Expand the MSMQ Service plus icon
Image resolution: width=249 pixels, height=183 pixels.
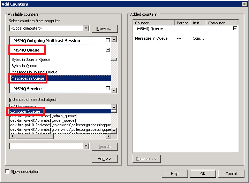pos(108,88)
